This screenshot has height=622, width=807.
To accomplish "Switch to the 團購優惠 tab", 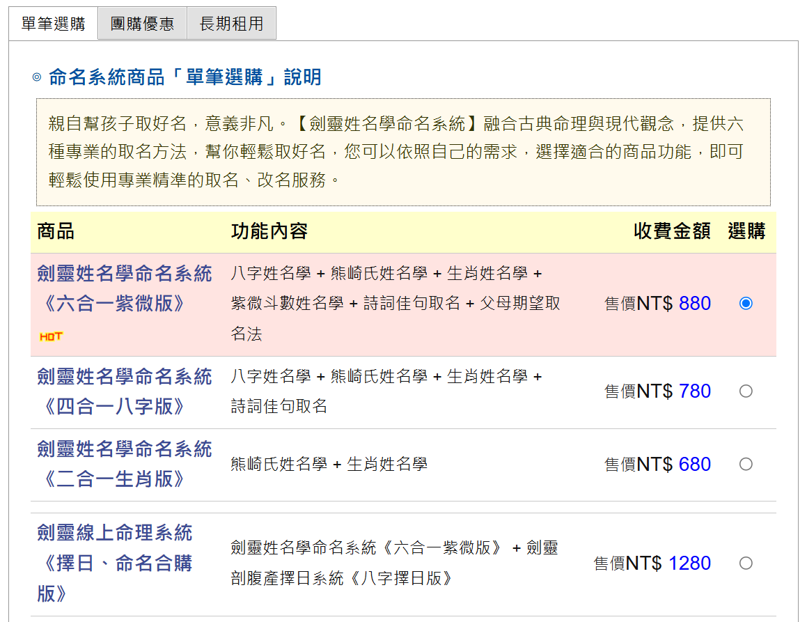I will click(142, 24).
